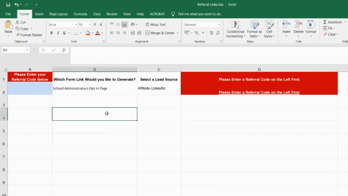Click the Format Painter brush icon
The height and width of the screenshot is (196, 348).
click(x=18, y=35)
